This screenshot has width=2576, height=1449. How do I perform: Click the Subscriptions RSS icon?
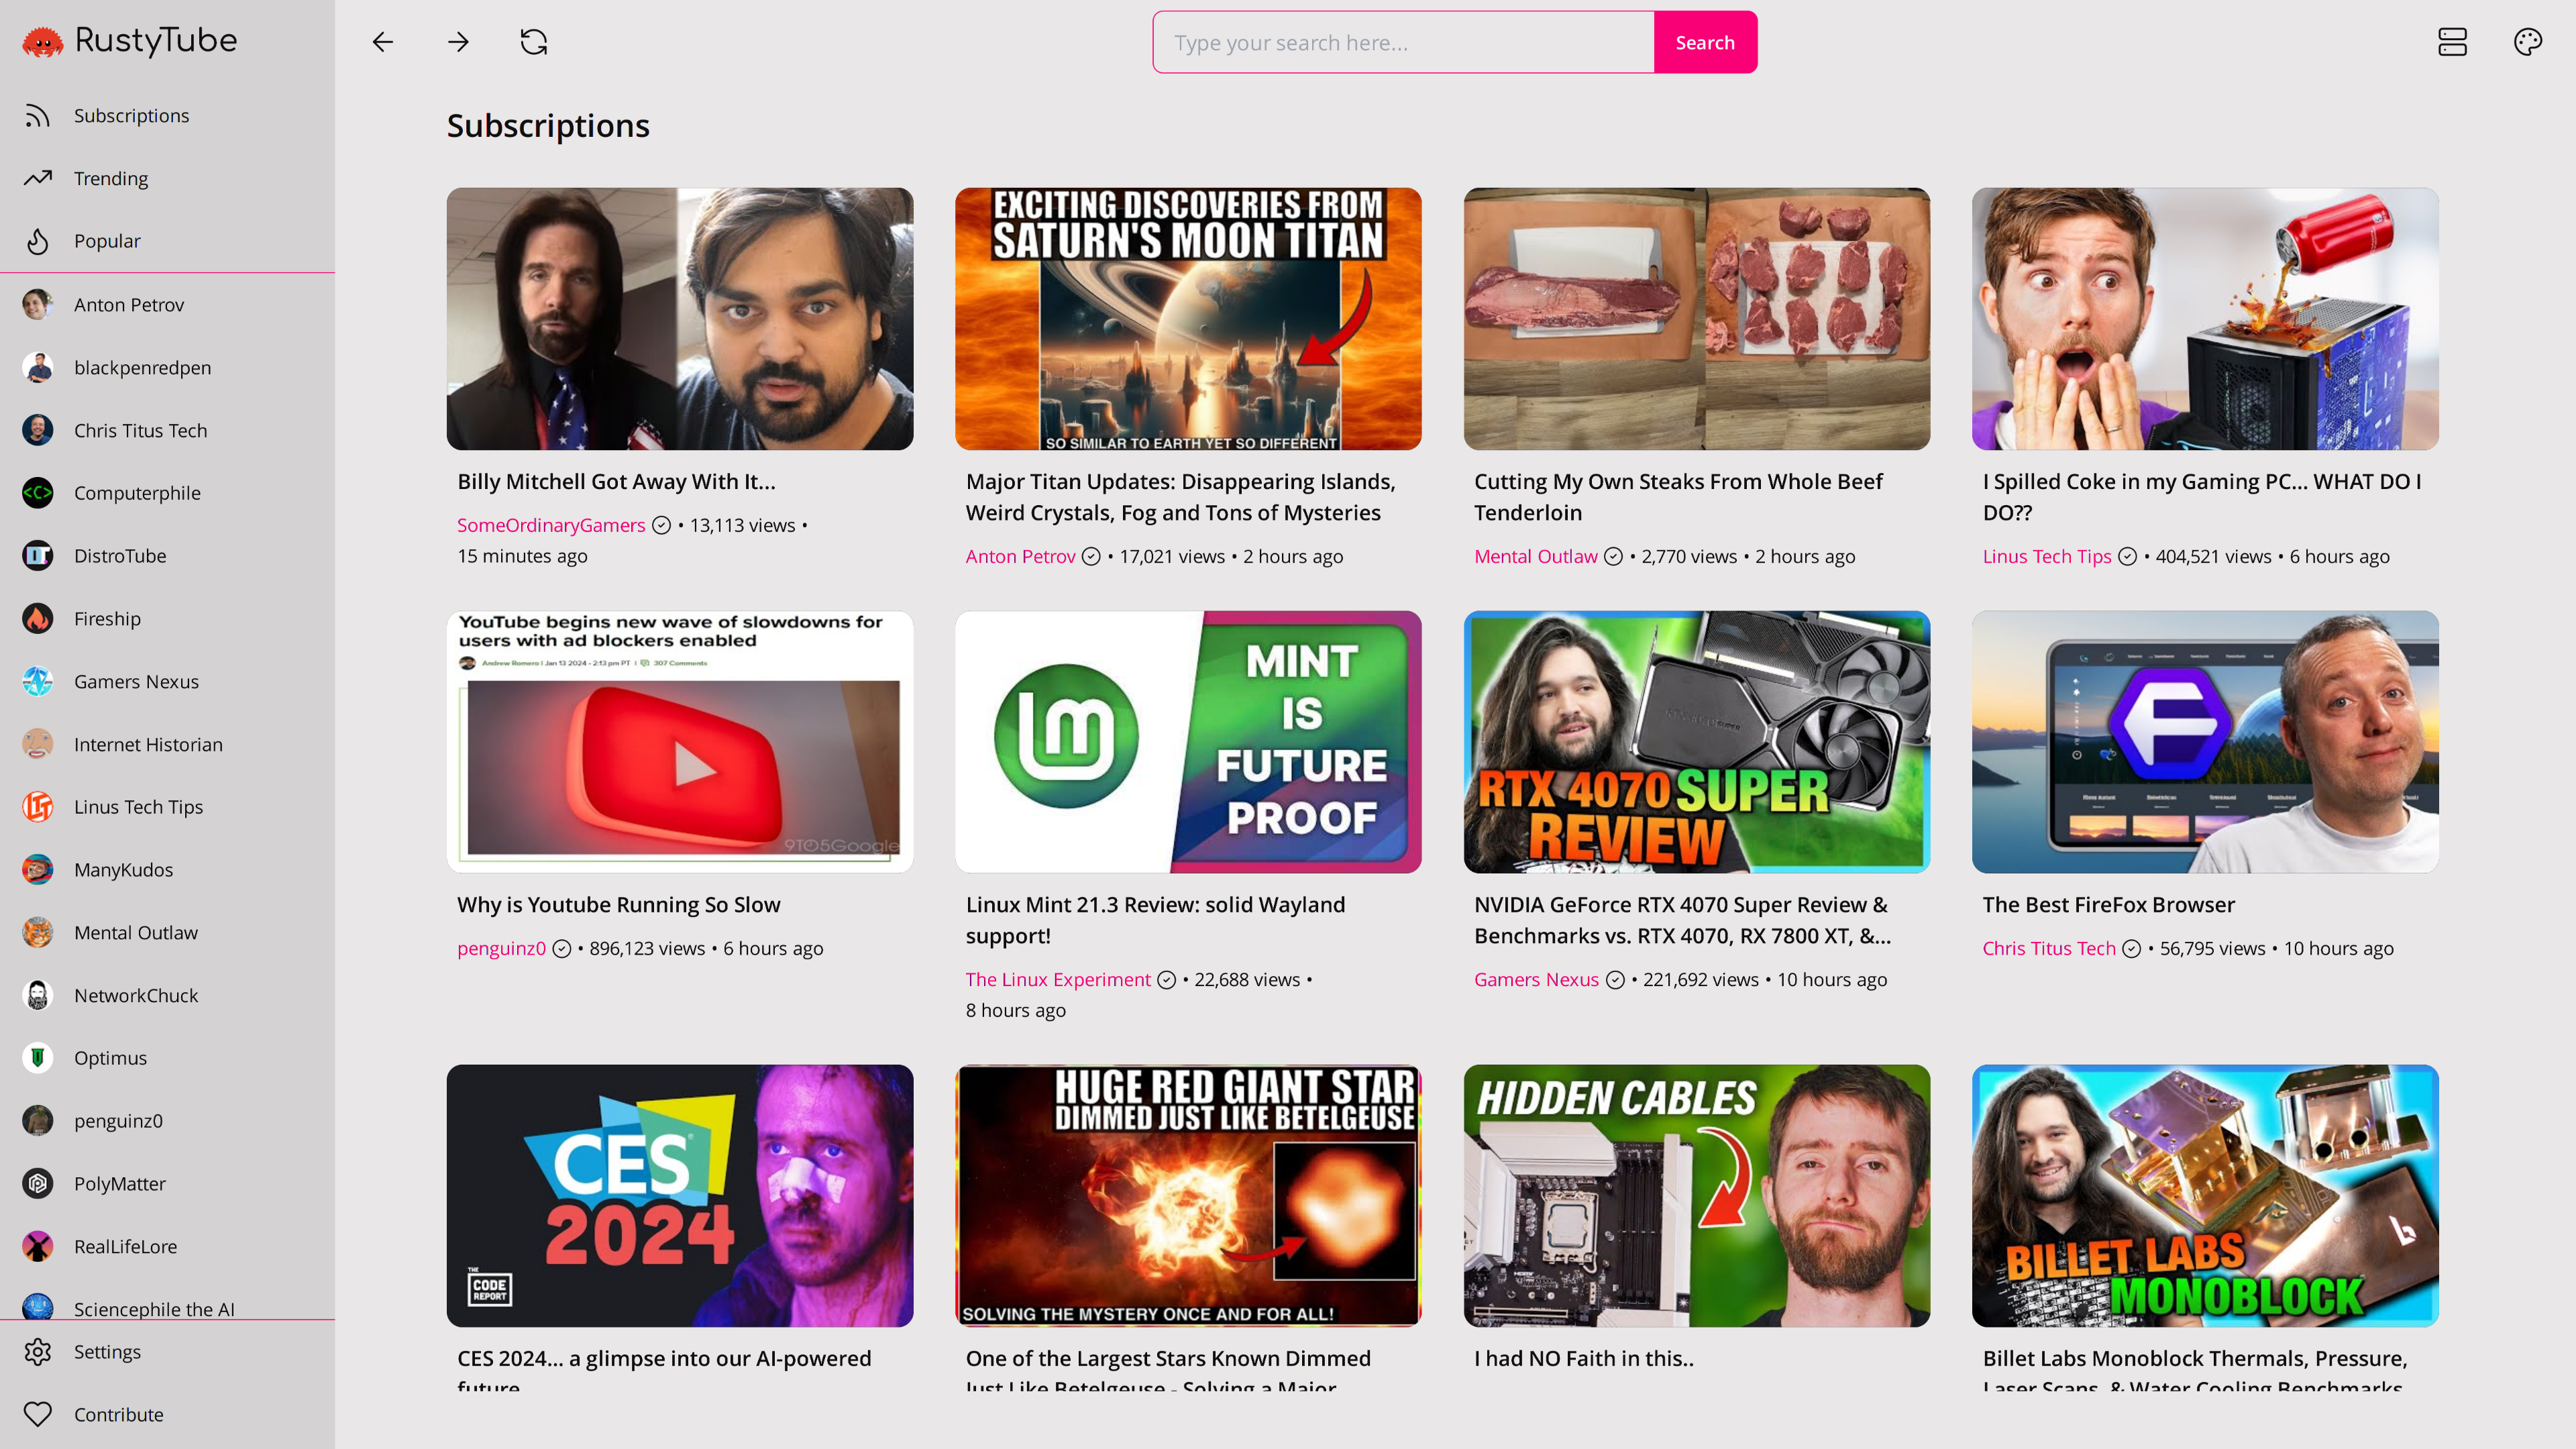(38, 116)
